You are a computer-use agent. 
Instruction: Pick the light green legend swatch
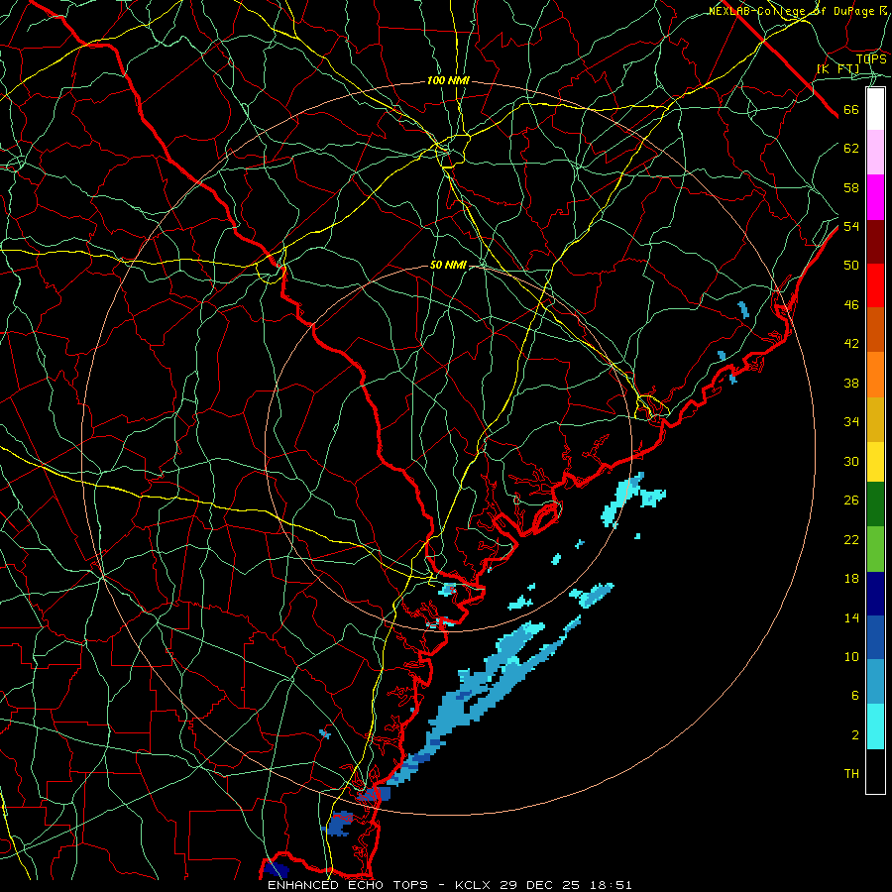coord(875,549)
